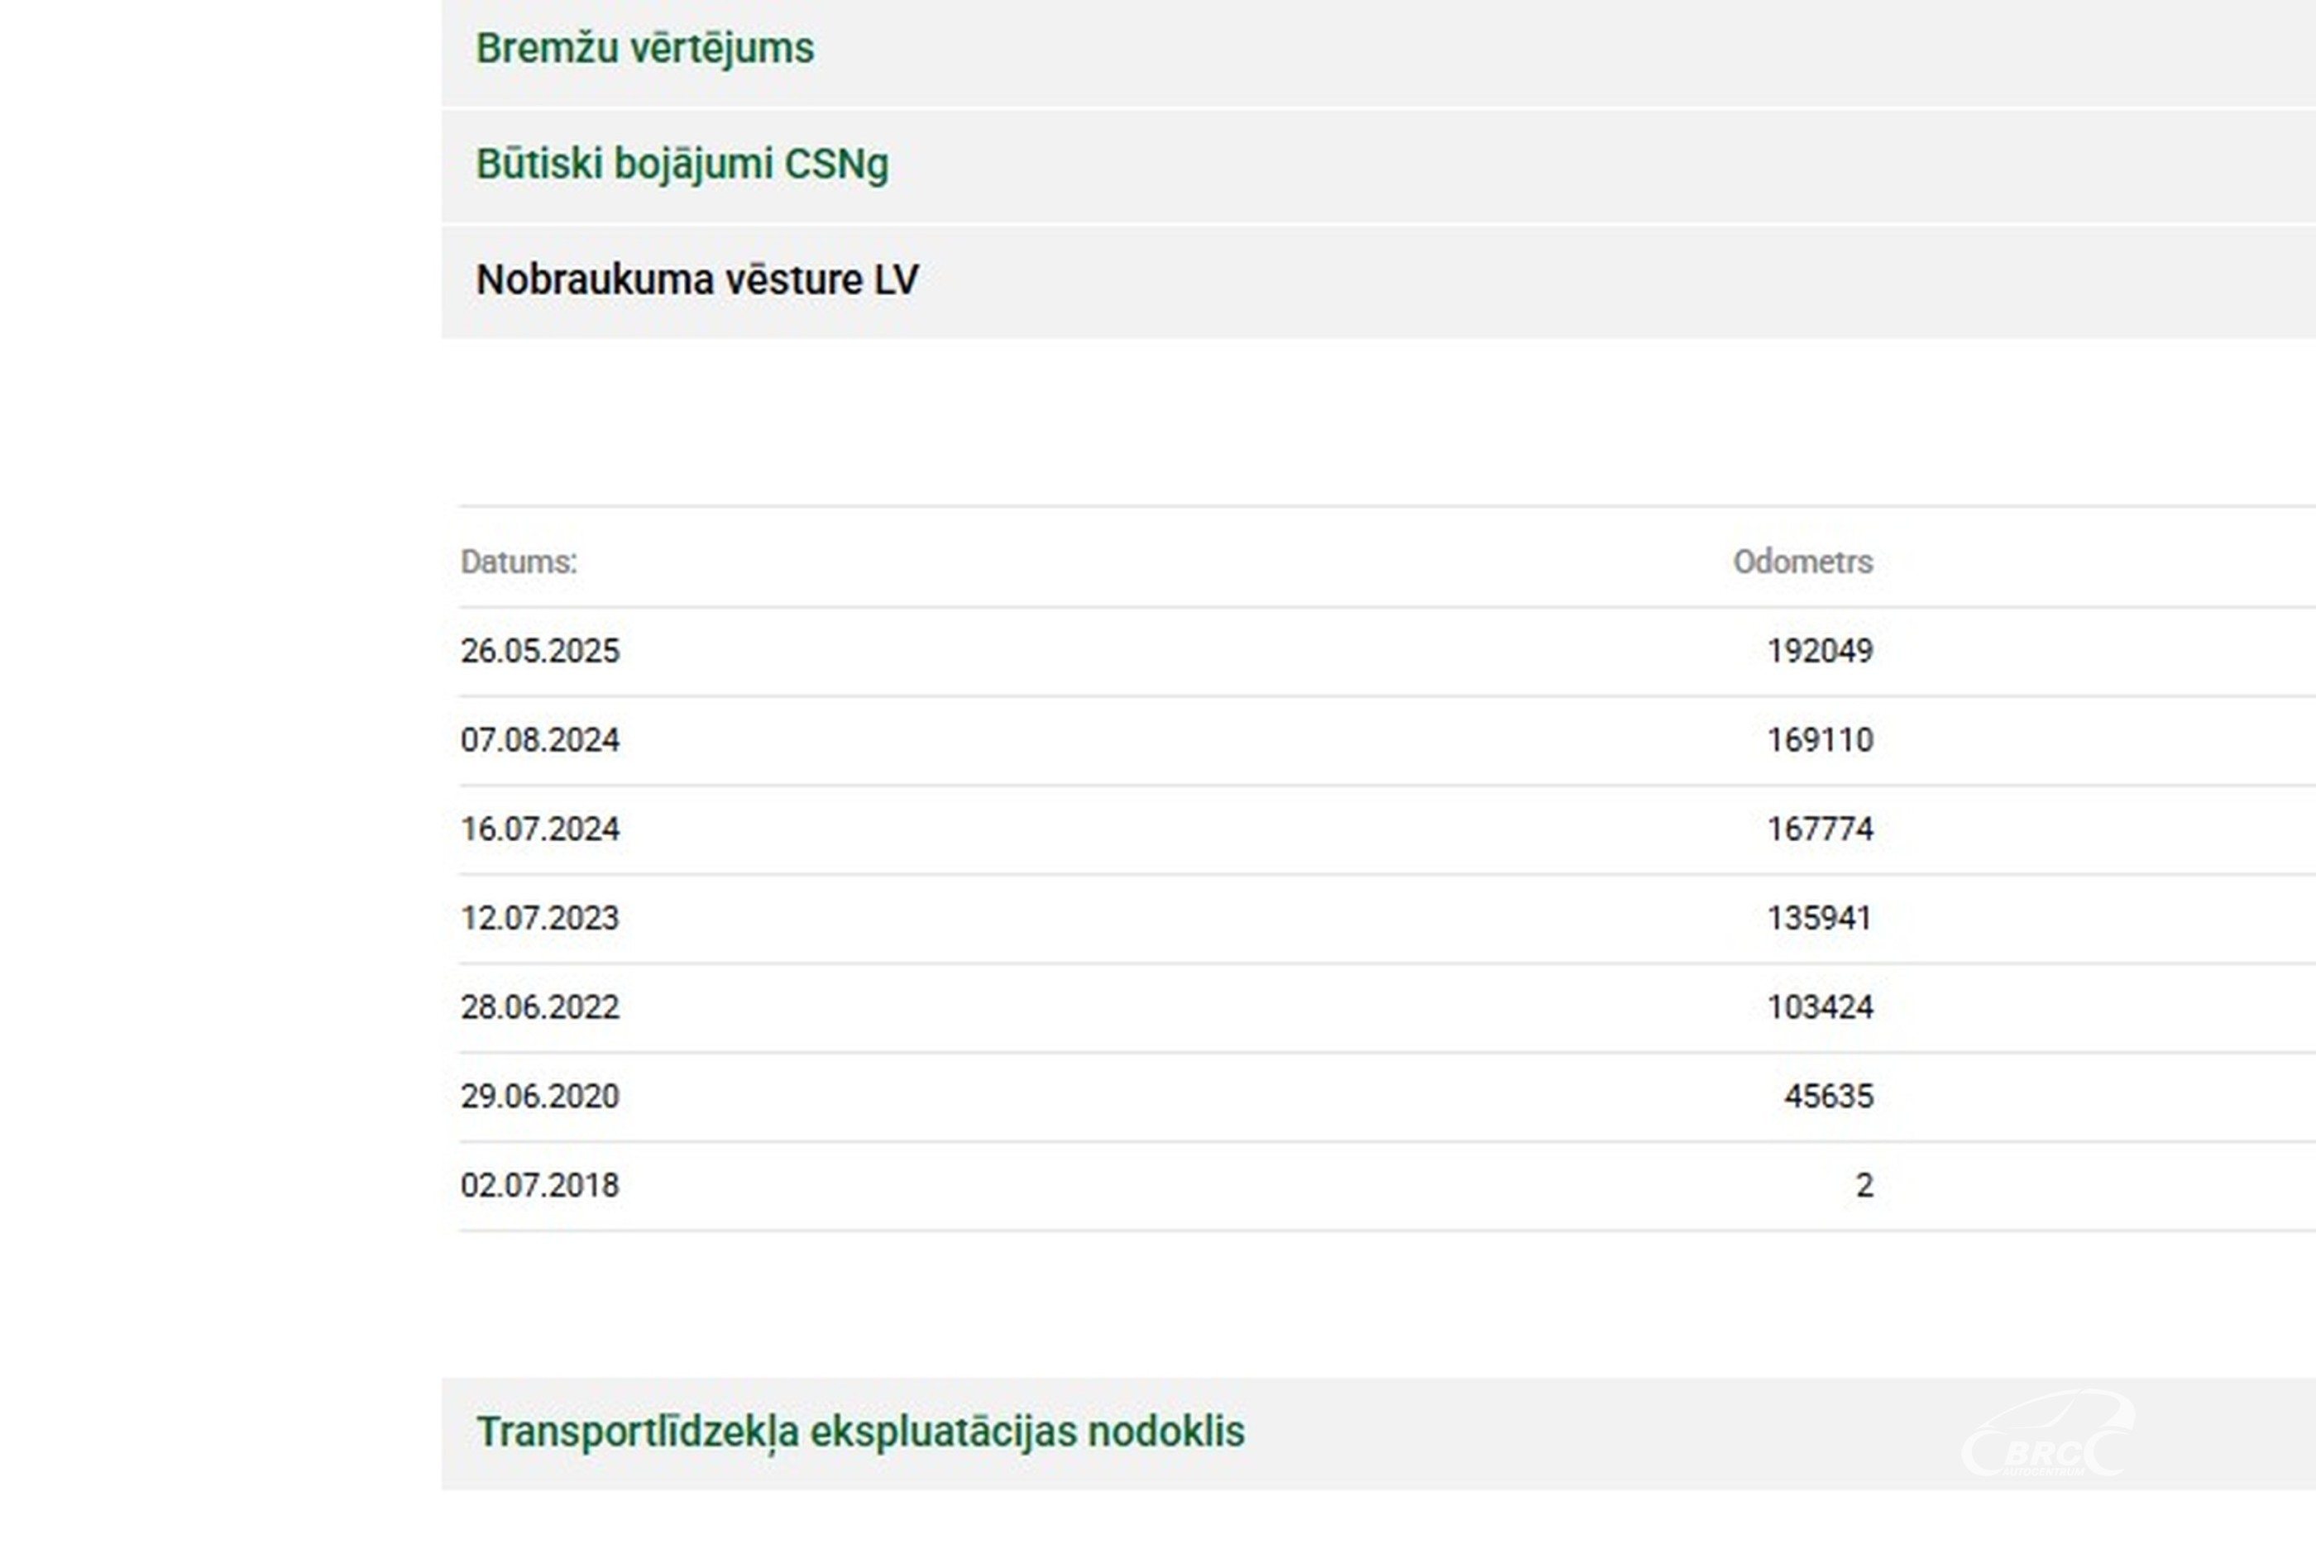Select the 02.07.2018 date row
Image resolution: width=2316 pixels, height=1544 pixels.
539,1186
